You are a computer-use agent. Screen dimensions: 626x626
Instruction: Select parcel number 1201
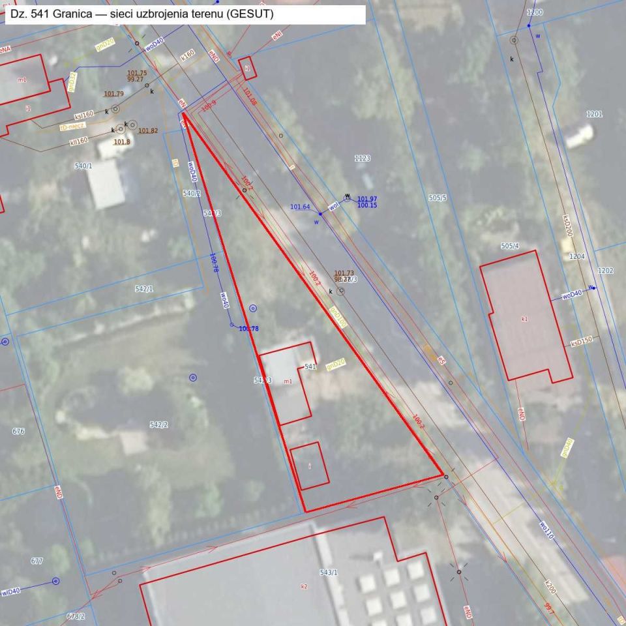click(594, 114)
